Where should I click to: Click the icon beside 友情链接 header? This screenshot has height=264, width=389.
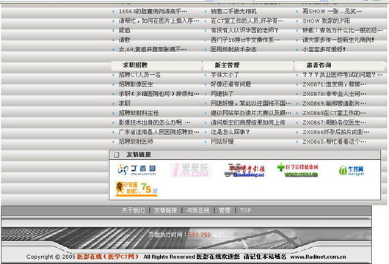pos(116,155)
